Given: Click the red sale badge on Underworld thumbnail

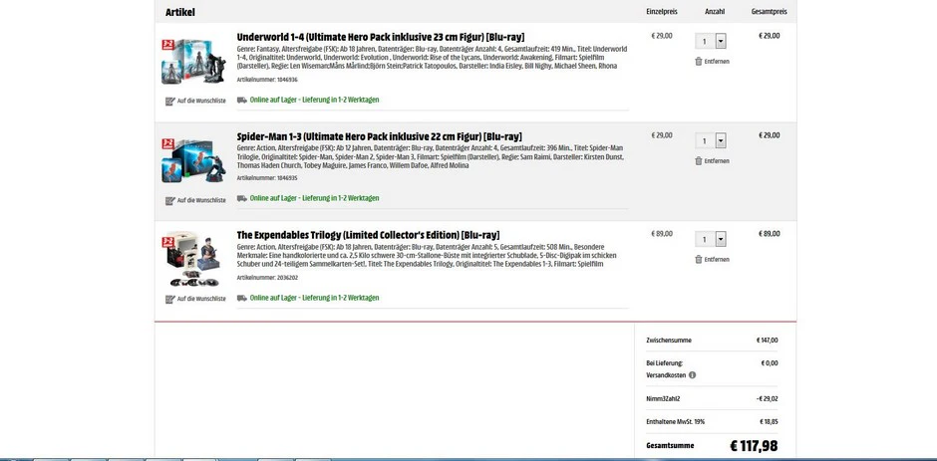Looking at the screenshot, I should click(x=167, y=46).
